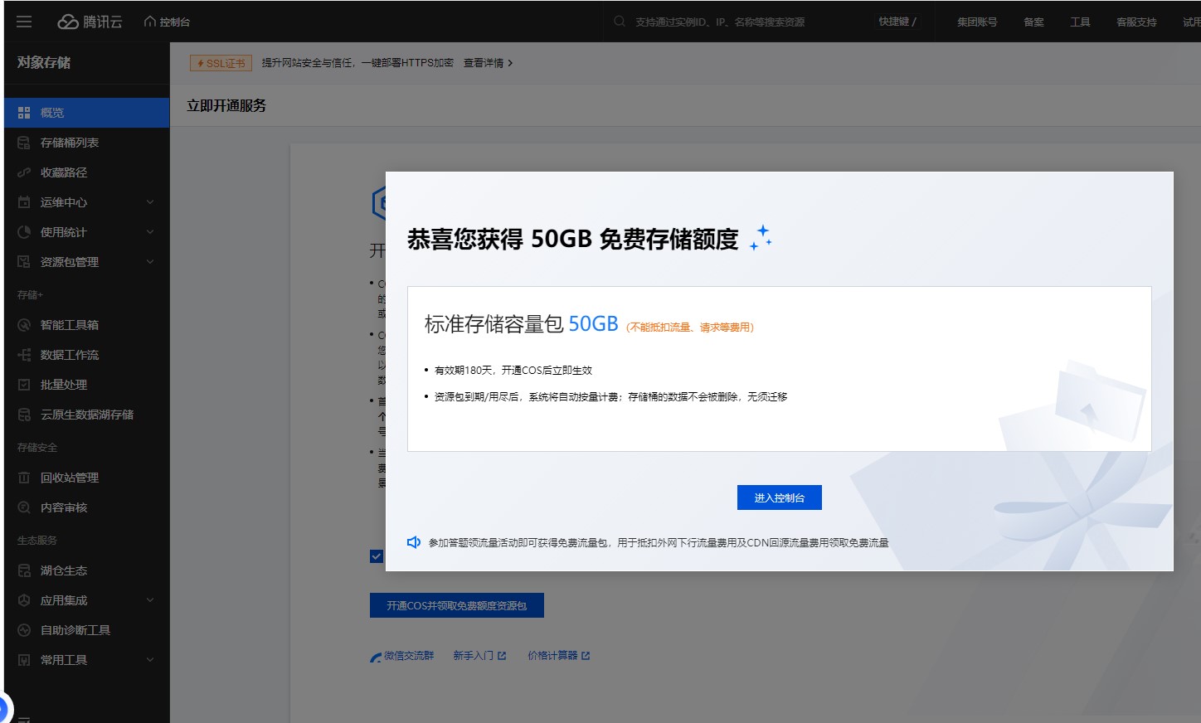
Task: Click the 数据工作流 icon
Action: pyautogui.click(x=24, y=355)
